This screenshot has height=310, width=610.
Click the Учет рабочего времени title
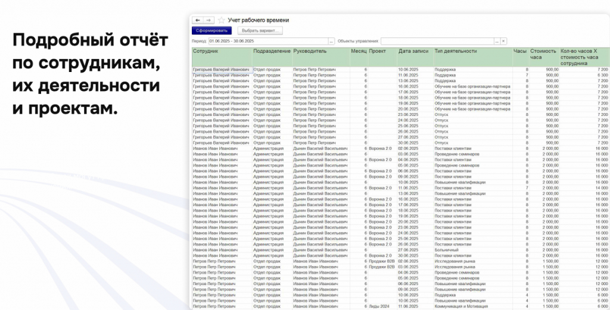pos(259,20)
